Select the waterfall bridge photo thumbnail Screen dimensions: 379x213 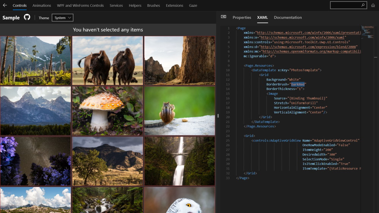click(180, 161)
